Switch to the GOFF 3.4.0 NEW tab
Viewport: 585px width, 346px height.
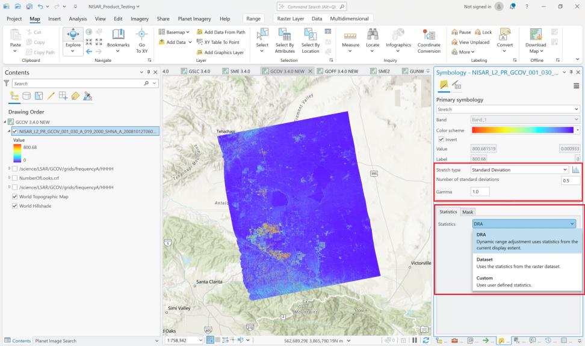(337, 71)
